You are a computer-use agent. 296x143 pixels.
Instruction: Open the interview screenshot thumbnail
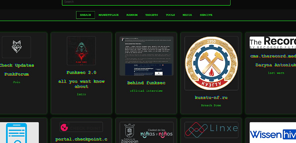pos(147,56)
